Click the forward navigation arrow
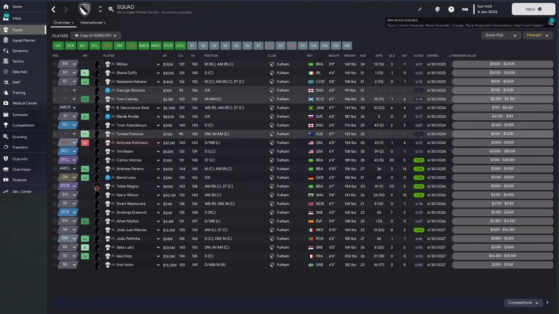This screenshot has width=559, height=314. pos(66,9)
